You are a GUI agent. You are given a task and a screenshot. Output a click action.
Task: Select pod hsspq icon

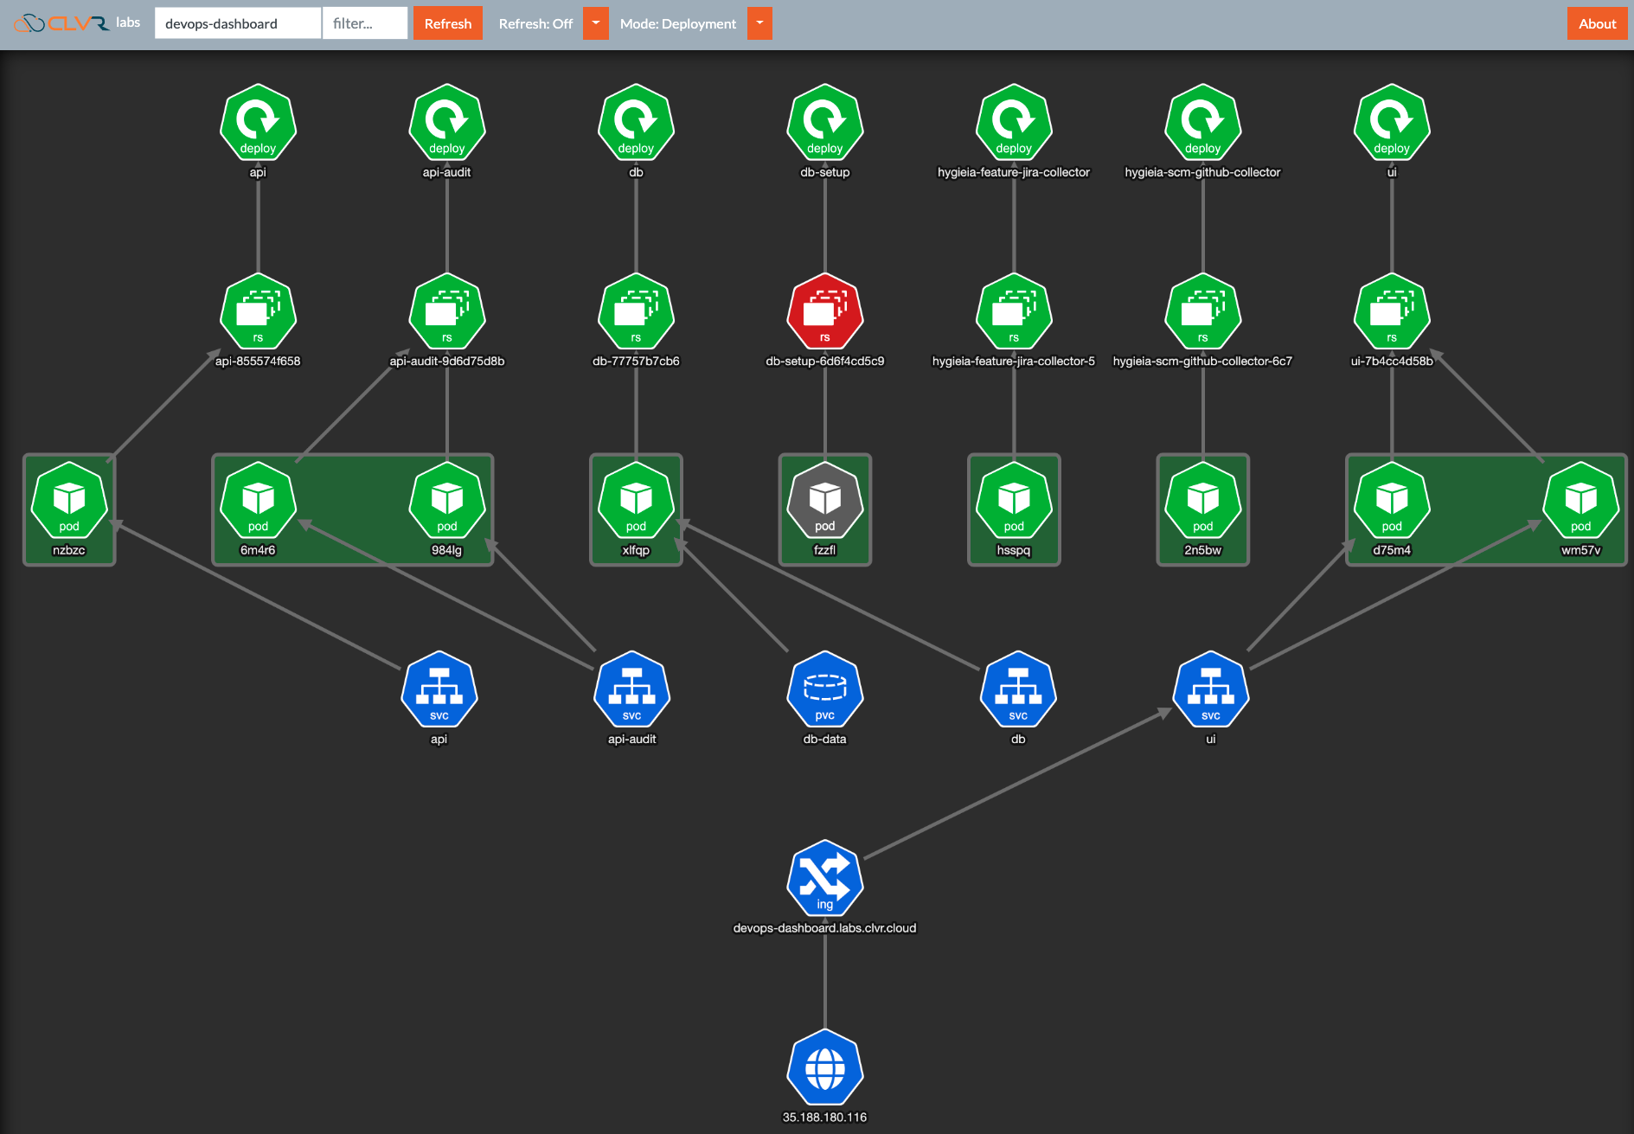coord(1014,500)
